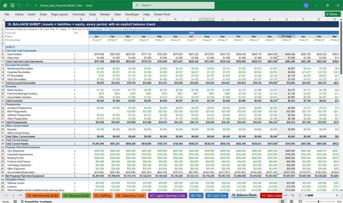Viewport: 343px width, 203px height.
Task: Click horizontal scrollbar right arrow
Action: tap(337, 195)
